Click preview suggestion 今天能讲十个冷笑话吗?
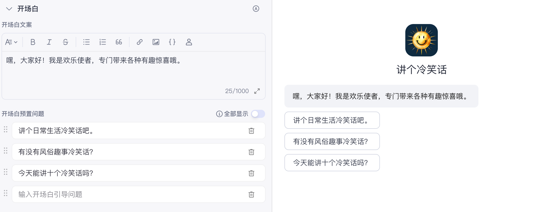This screenshot has width=546, height=212. coord(332,163)
